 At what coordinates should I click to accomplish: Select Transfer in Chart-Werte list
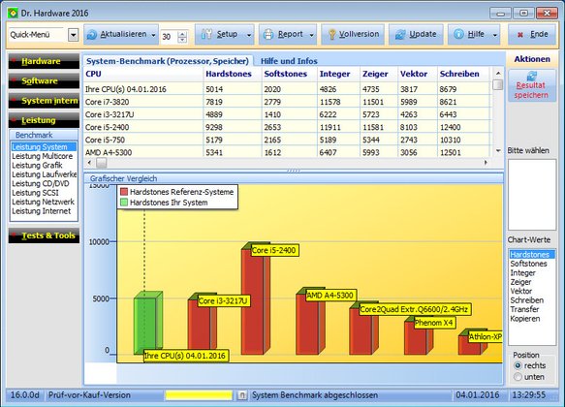click(x=532, y=309)
